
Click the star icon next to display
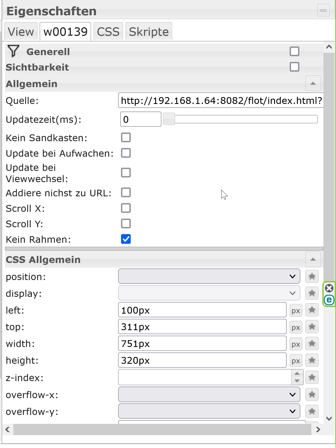[x=312, y=293]
